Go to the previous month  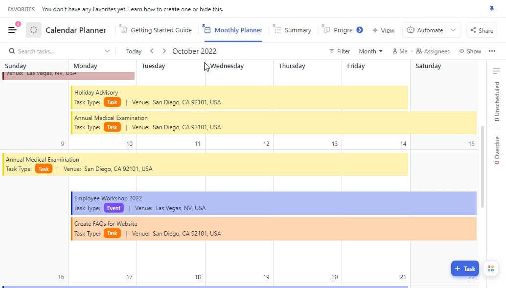coord(152,51)
